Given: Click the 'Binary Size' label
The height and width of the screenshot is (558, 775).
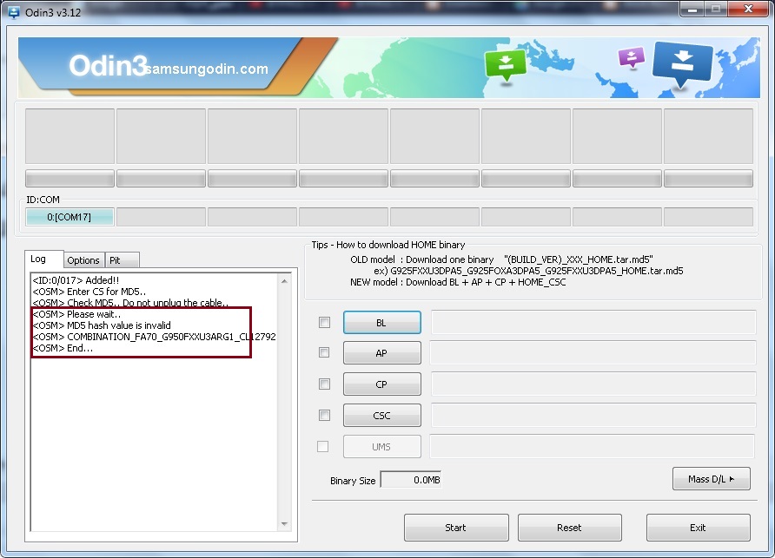Looking at the screenshot, I should point(353,481).
